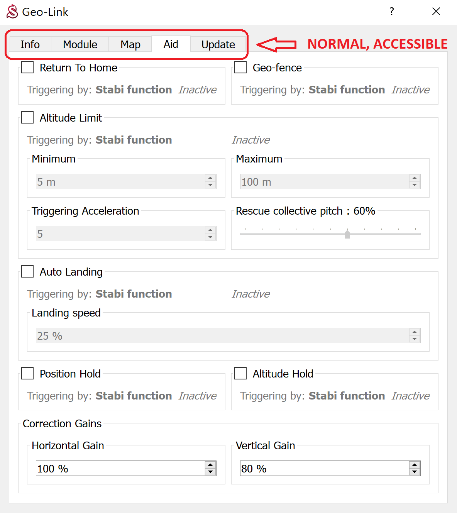
Task: Increase Horizontal Gain with up arrow
Action: pyautogui.click(x=210, y=465)
